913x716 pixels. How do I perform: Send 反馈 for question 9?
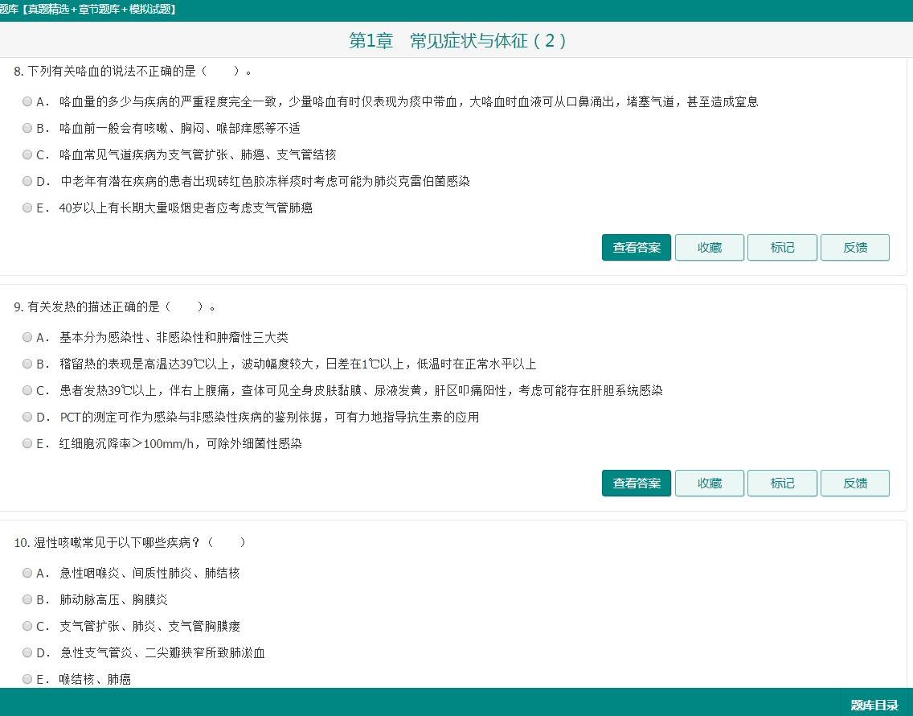click(854, 484)
